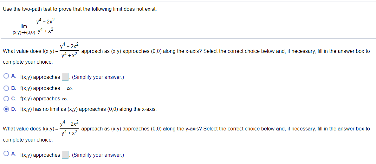Image resolution: width=376 pixels, height=164 pixels.
Task: Click the limit expression under the instructions
Action: (x=34, y=26)
